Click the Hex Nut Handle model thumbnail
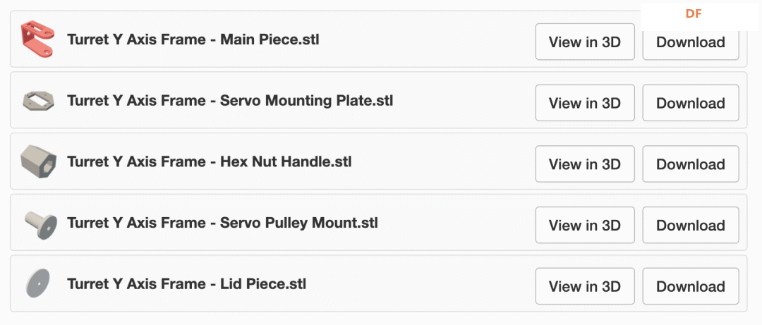 [x=37, y=161]
